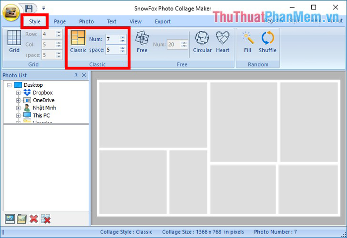Open the Export tab

tap(163, 21)
